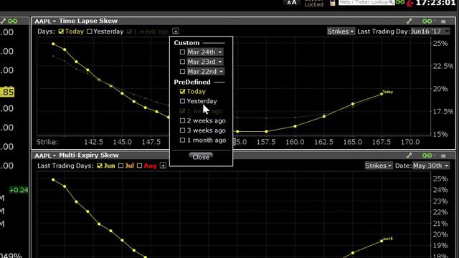
Task: Open Last Trading Day Jun16 '17 dropdown
Action: pyautogui.click(x=430, y=32)
